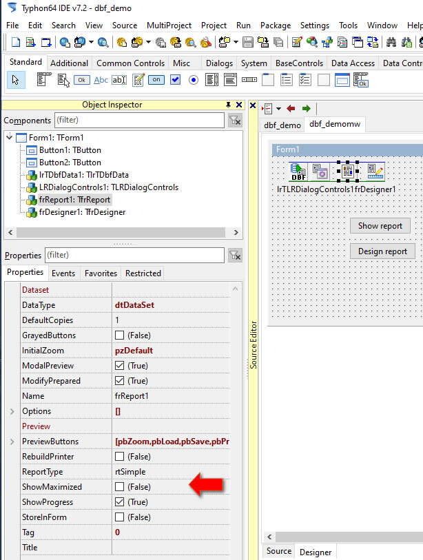This screenshot has width=423, height=560.
Task: Click the green forward arrow in editor toolbar
Action: click(x=306, y=109)
